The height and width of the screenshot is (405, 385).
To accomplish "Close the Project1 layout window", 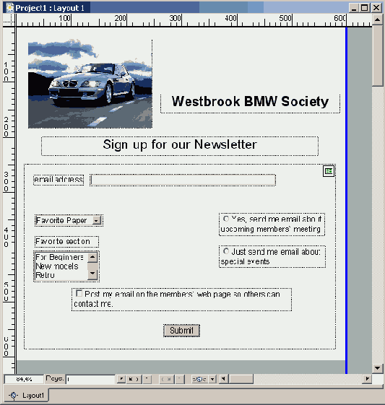I will coord(376,8).
